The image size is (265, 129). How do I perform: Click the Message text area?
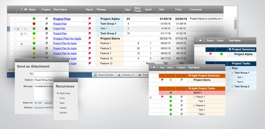click(44, 92)
